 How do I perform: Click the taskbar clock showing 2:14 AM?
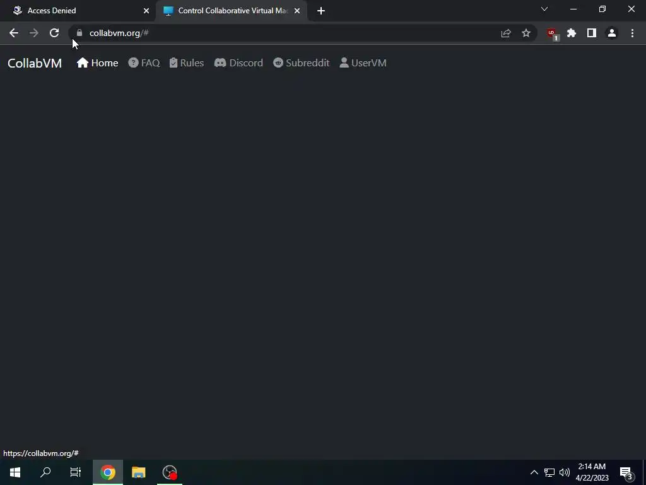coord(592,472)
